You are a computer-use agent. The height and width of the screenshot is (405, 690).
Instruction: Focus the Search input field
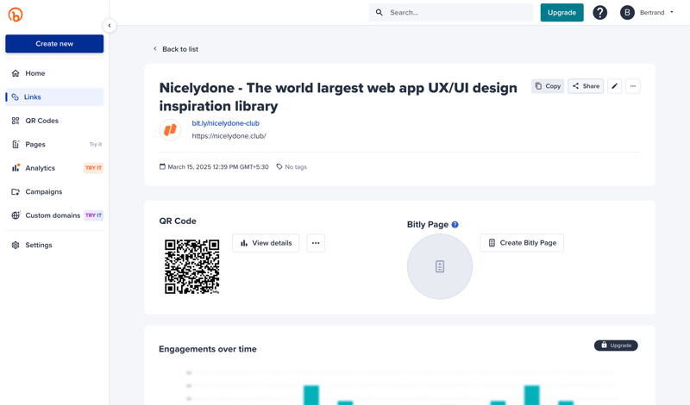pos(451,12)
